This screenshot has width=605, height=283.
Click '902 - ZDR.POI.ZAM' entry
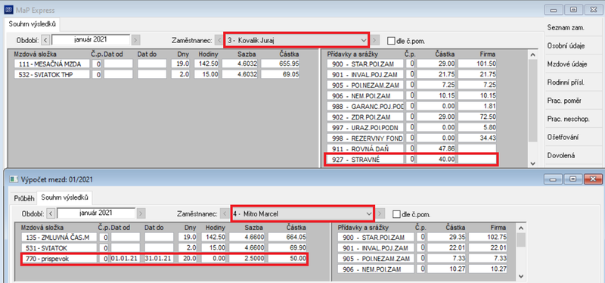tap(365, 117)
